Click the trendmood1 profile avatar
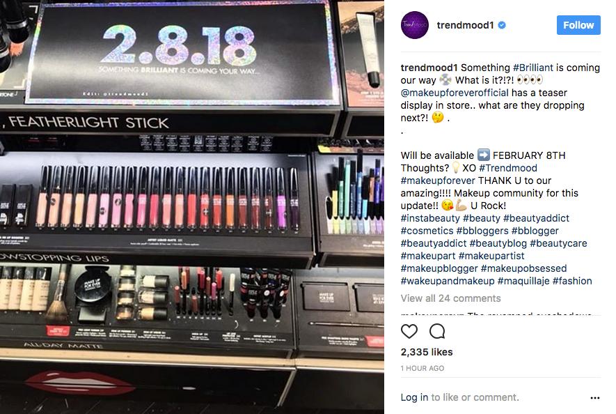Image resolution: width=616 pixels, height=414 pixels. (x=414, y=25)
